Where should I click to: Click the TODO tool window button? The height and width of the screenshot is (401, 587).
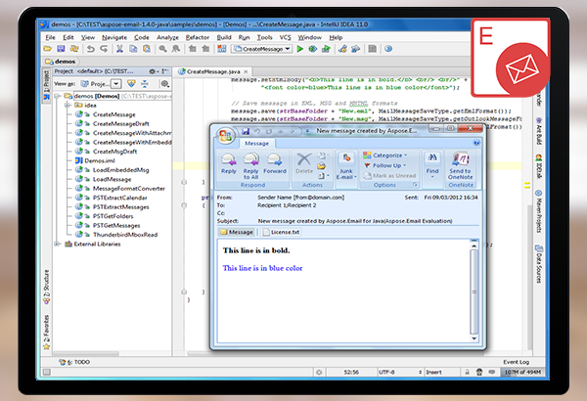coord(74,362)
